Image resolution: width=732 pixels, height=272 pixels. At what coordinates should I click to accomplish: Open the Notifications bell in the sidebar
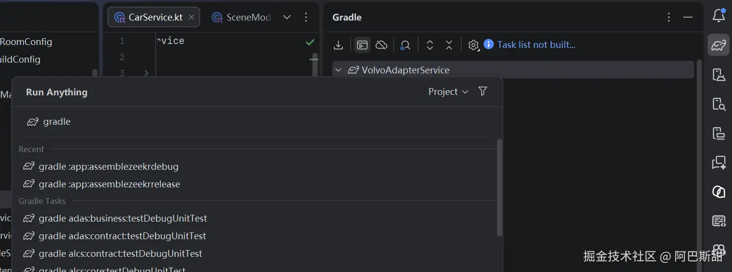[719, 16]
